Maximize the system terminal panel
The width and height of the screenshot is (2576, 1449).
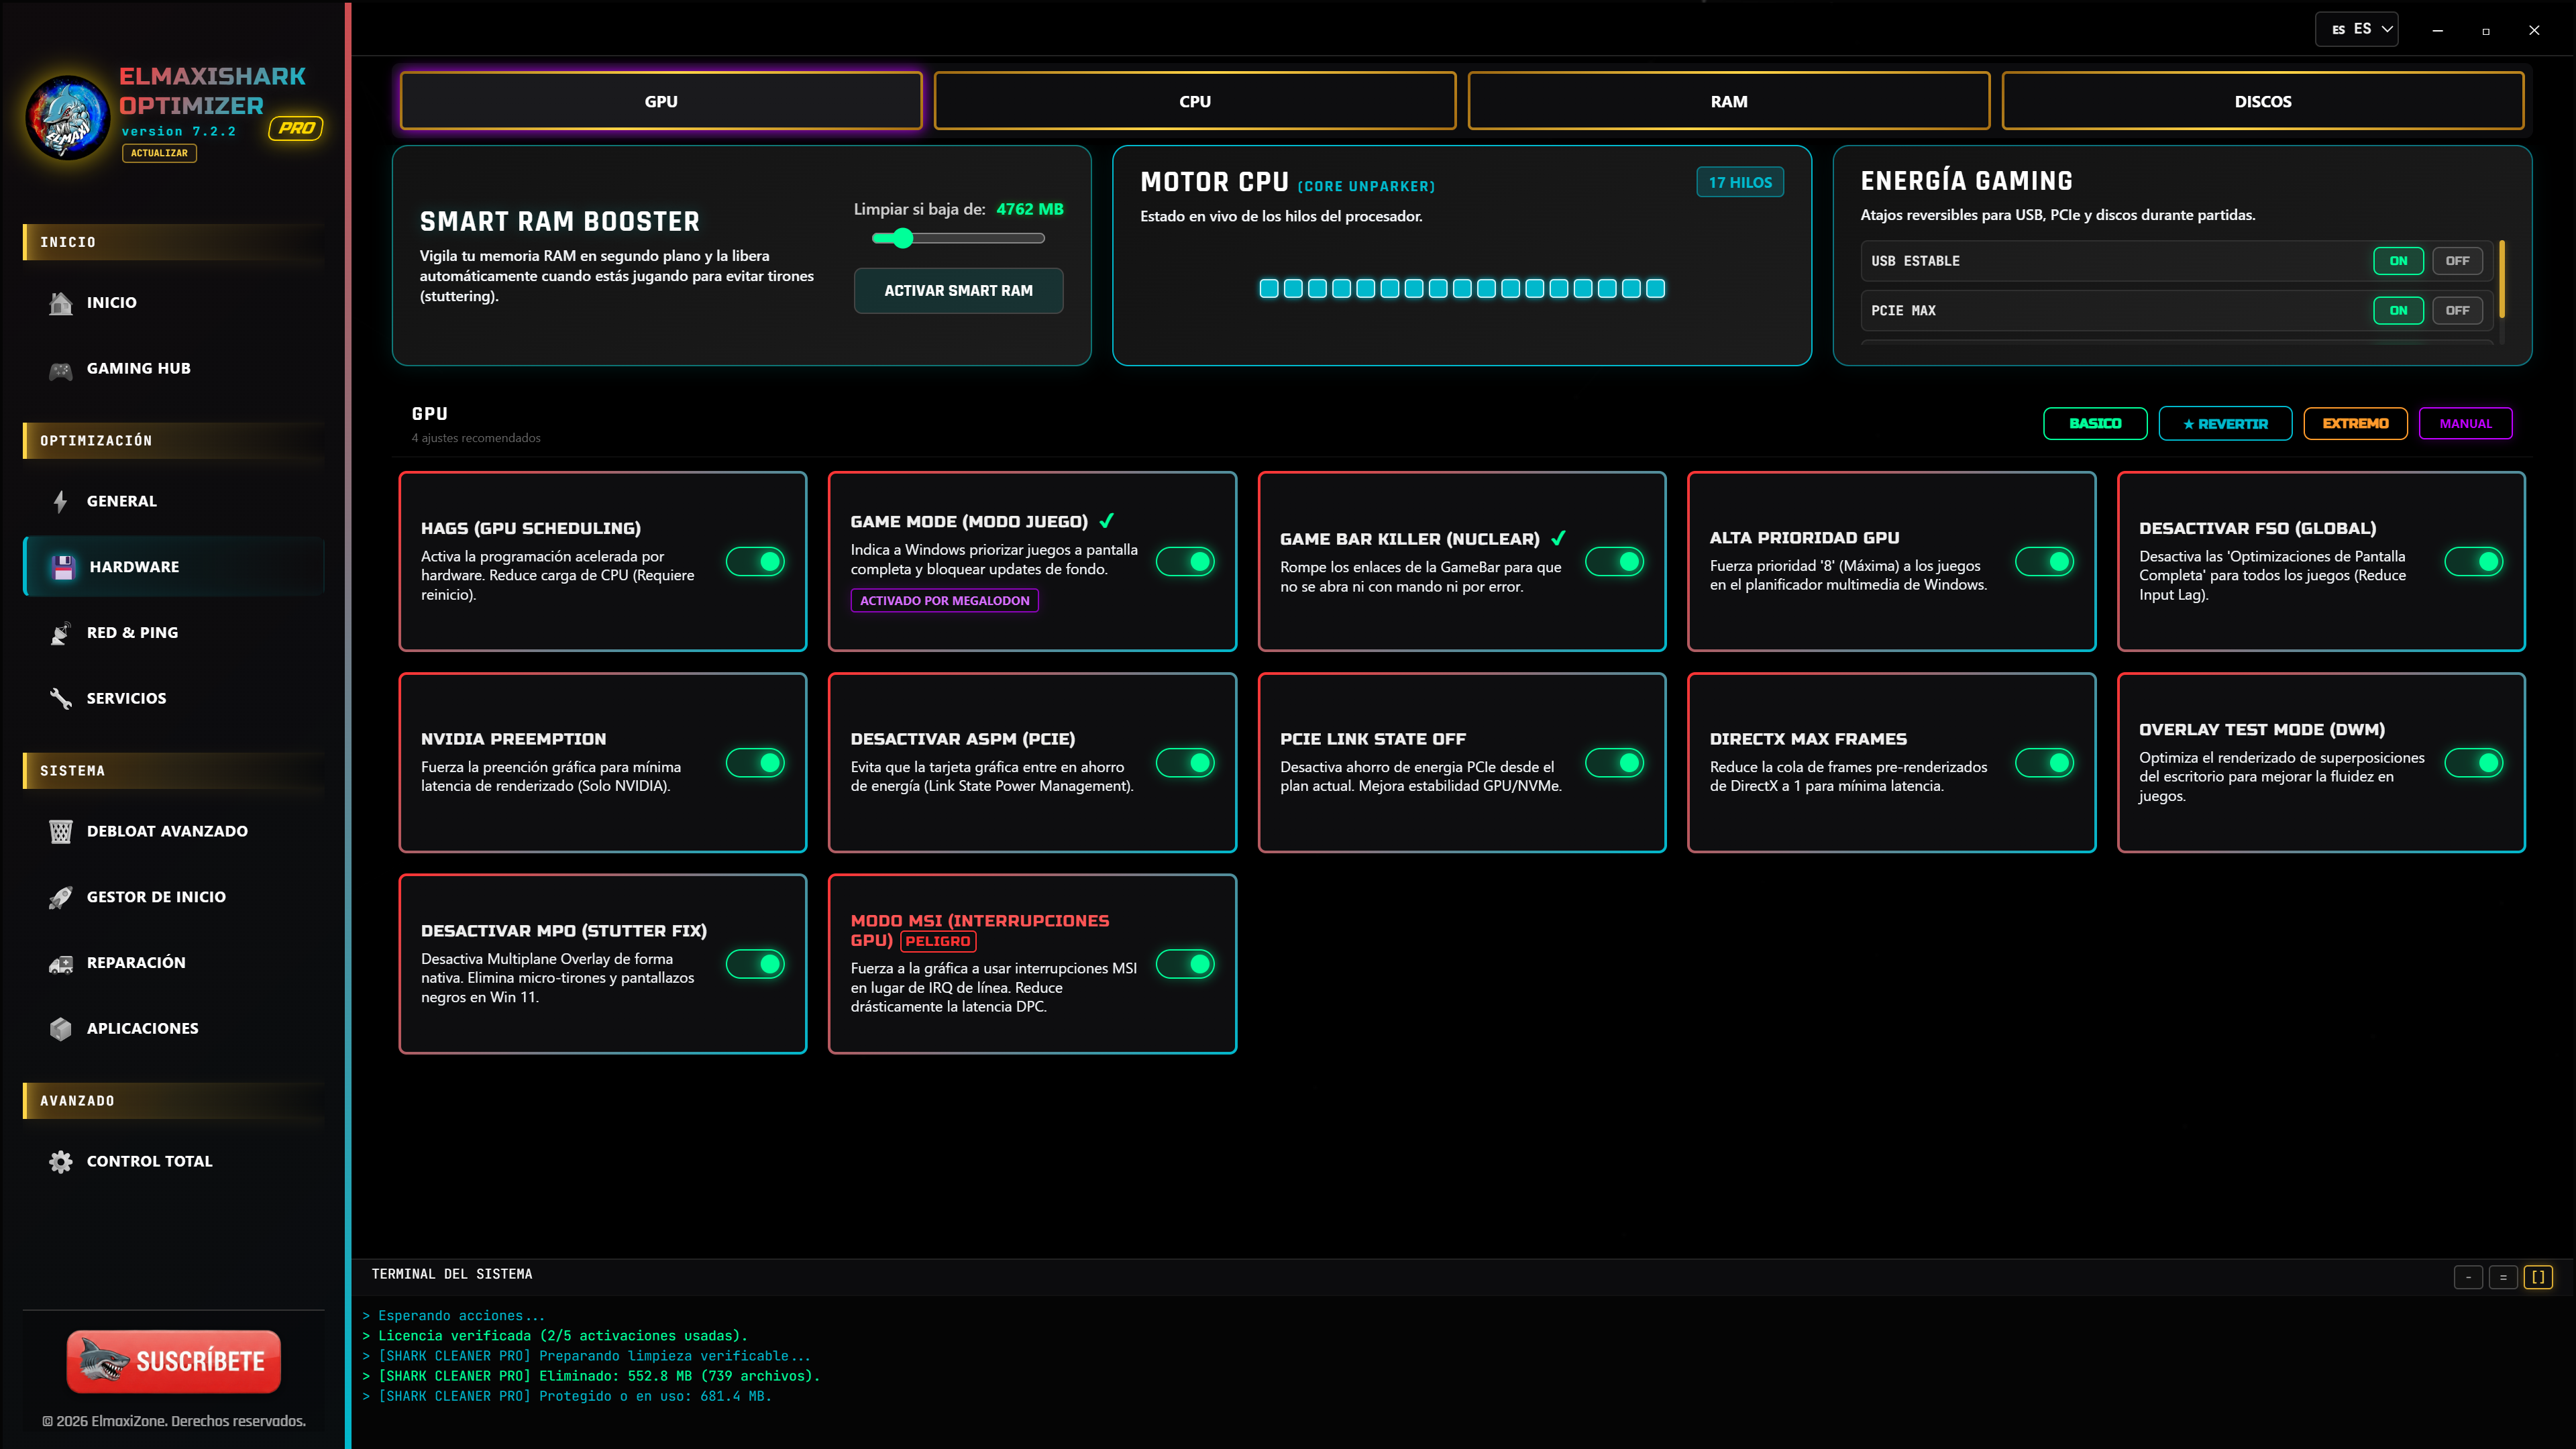2538,1277
